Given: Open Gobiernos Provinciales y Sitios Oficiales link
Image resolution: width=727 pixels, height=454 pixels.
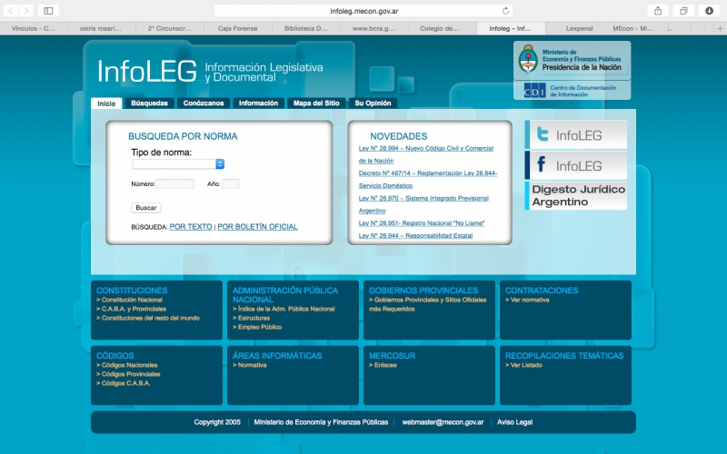Looking at the screenshot, I should pos(427,304).
